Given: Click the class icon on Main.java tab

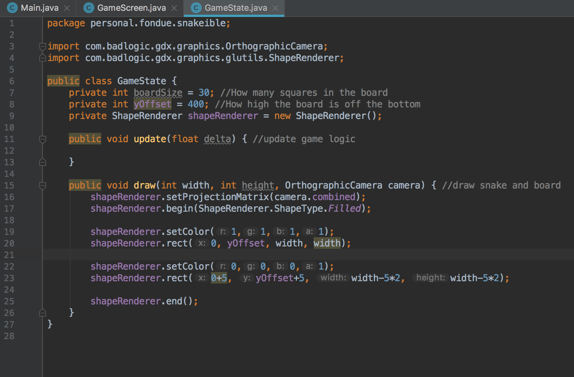Looking at the screenshot, I should (12, 8).
